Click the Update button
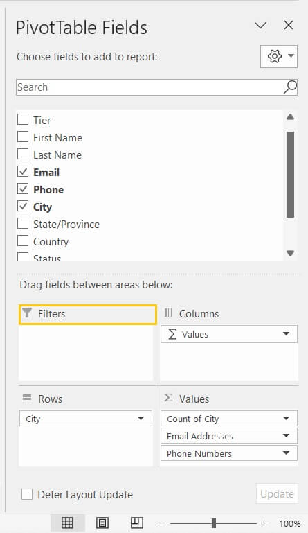Image resolution: width=308 pixels, height=533 pixels. point(277,494)
